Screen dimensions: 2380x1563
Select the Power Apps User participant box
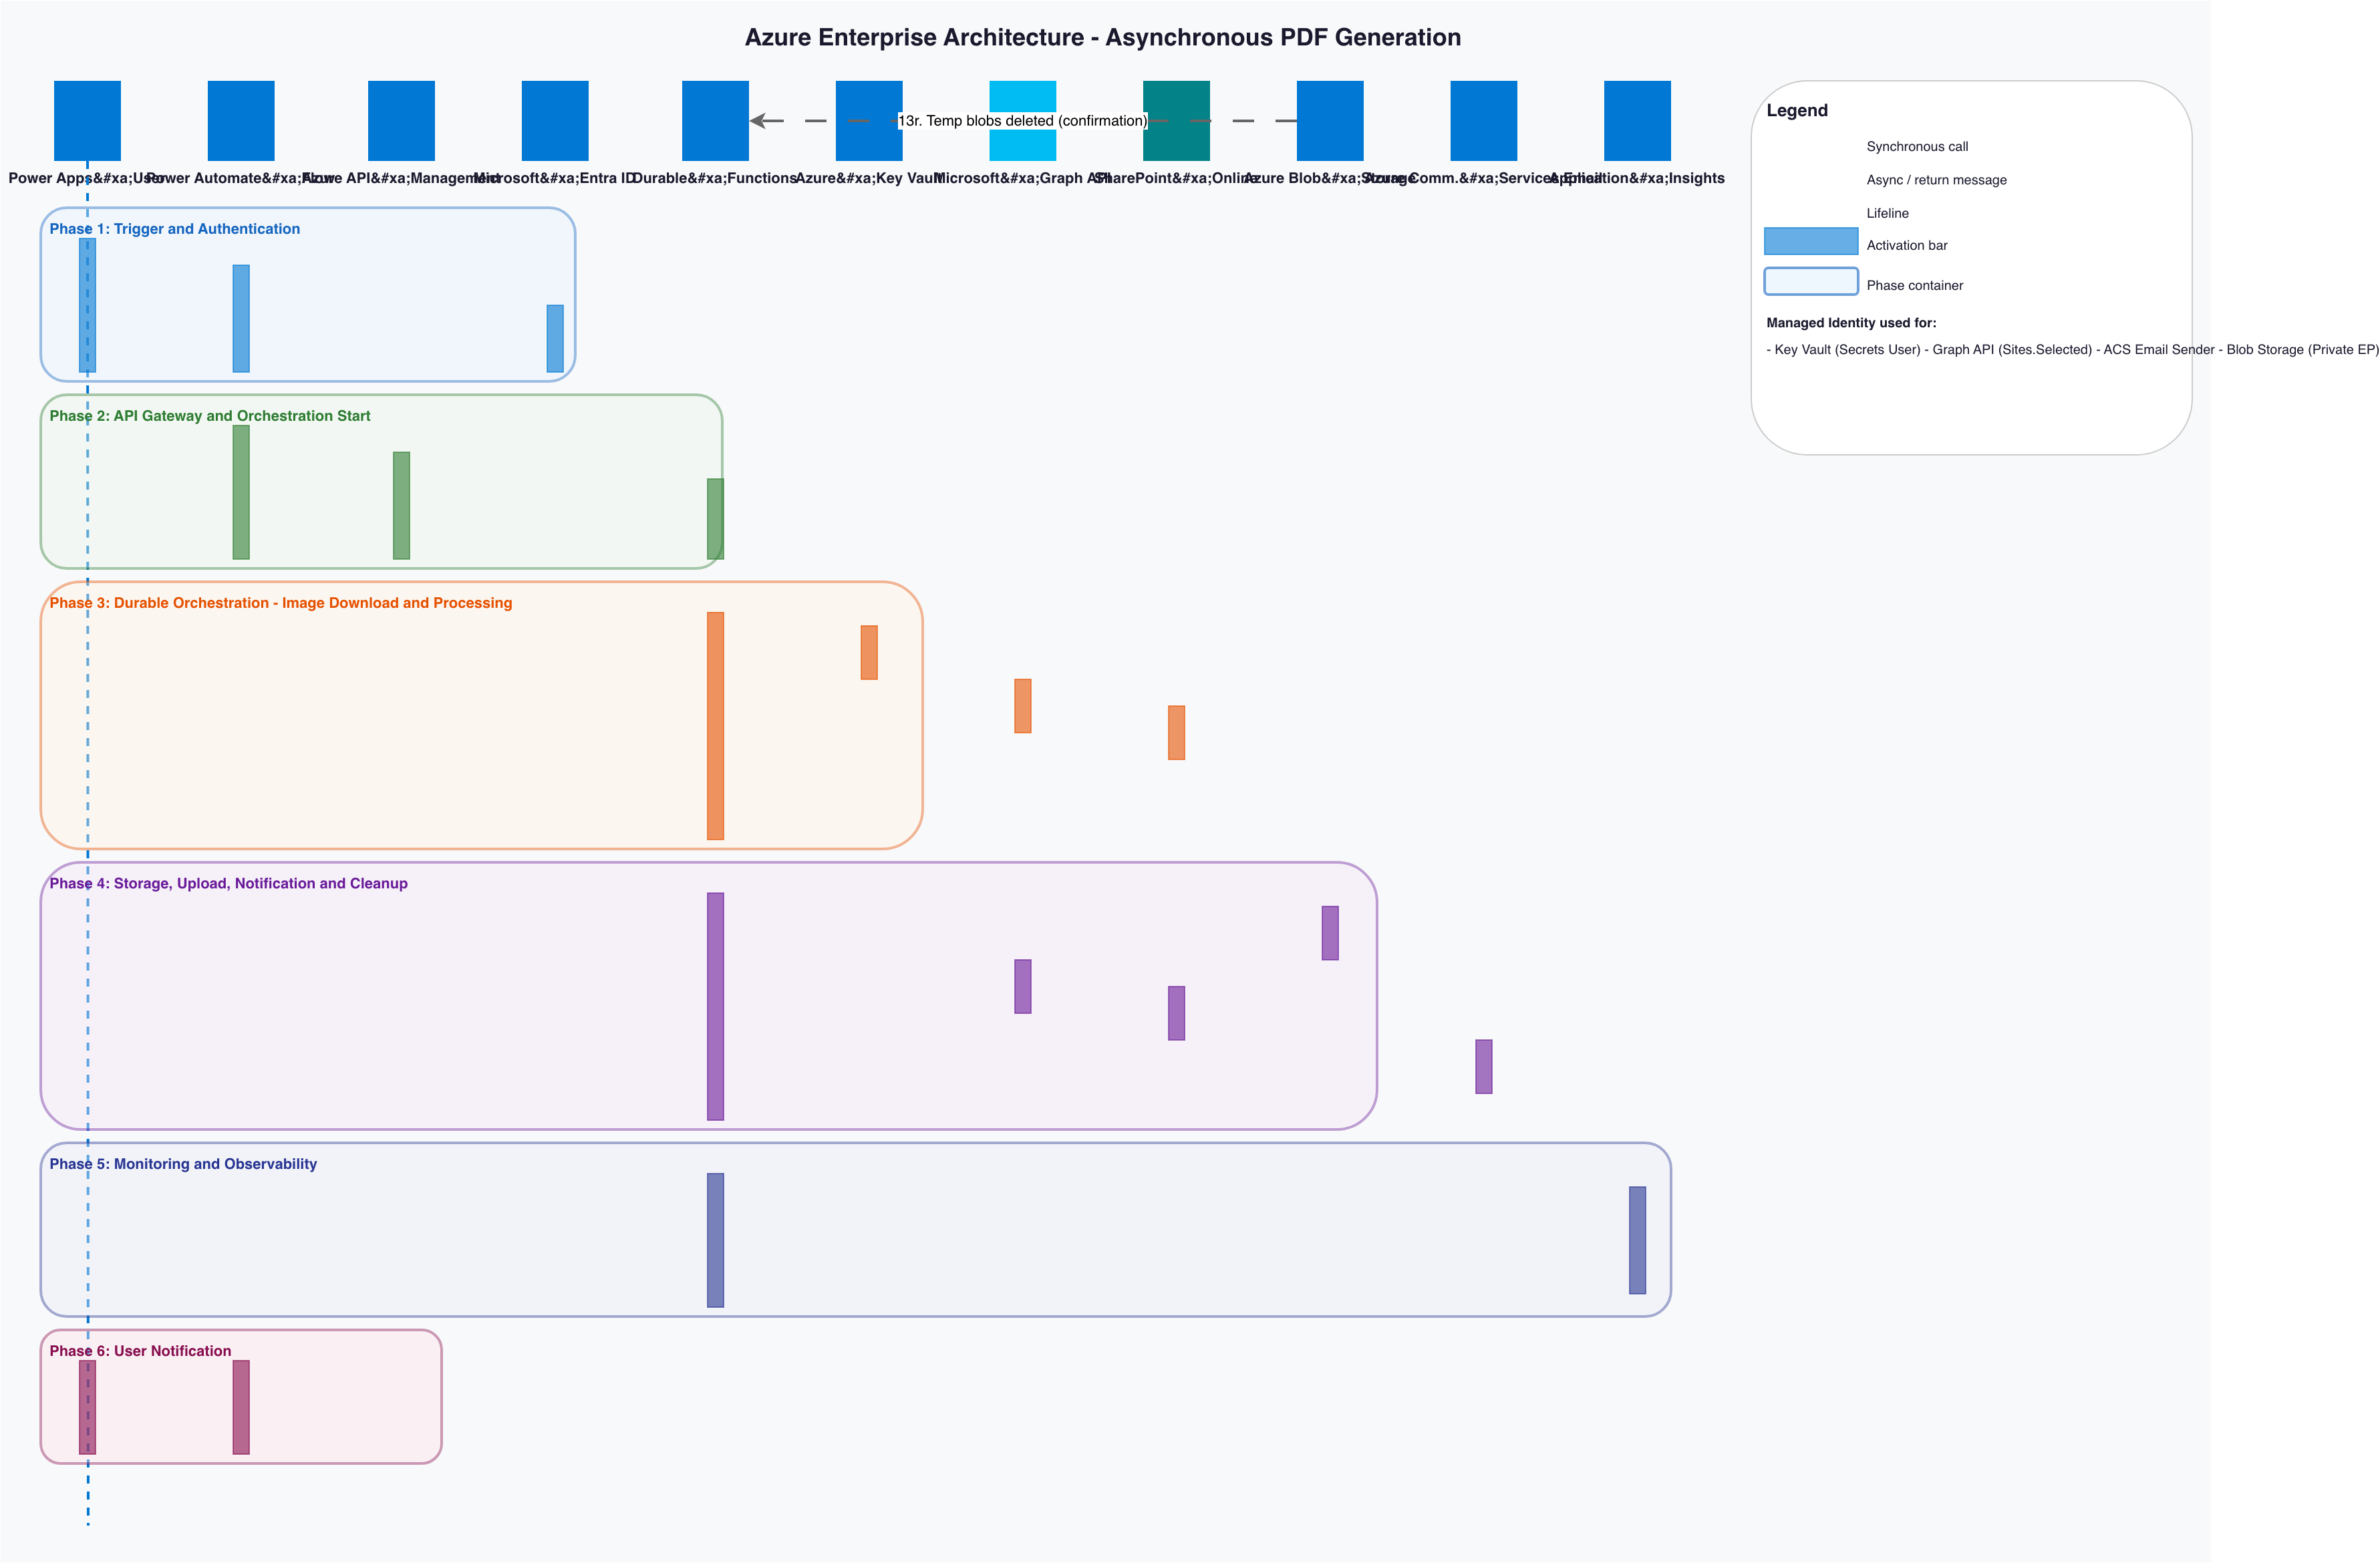[x=87, y=121]
